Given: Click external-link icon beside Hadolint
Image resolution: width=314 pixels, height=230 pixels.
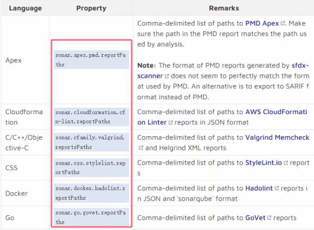Looking at the screenshot, I should (277, 188).
